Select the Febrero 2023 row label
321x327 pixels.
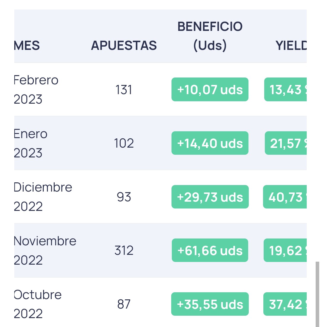(36, 89)
